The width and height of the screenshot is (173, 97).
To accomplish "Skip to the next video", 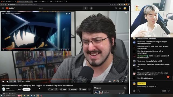I will [11, 81].
